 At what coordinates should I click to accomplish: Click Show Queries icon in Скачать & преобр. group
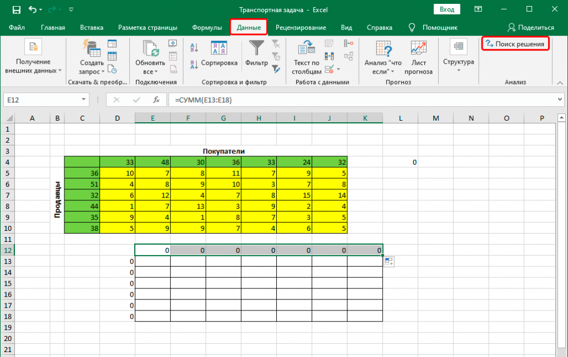(x=112, y=44)
